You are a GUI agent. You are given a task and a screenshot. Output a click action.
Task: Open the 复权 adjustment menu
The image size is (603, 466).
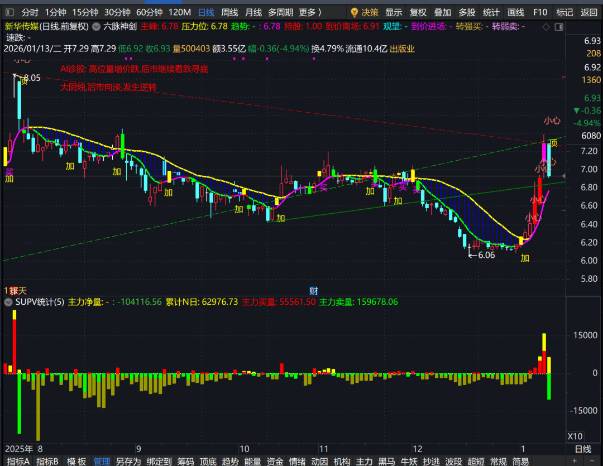pos(418,13)
